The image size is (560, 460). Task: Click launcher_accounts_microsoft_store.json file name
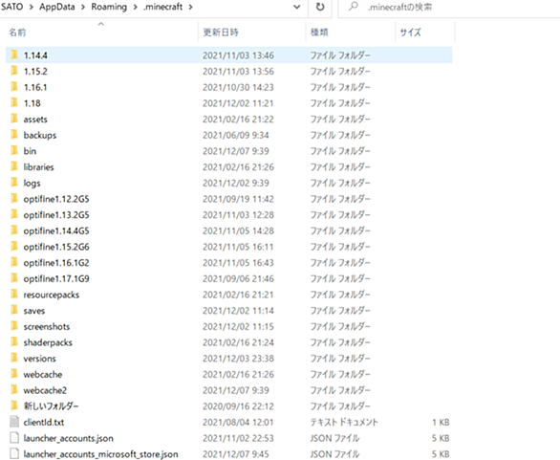click(100, 454)
